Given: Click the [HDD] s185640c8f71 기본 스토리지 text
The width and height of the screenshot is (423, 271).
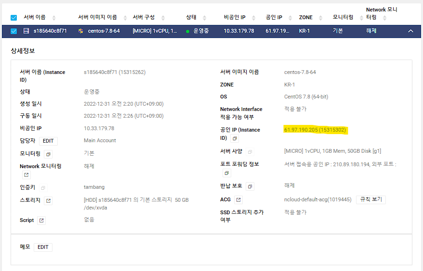Looking at the screenshot, I should tap(136, 200).
